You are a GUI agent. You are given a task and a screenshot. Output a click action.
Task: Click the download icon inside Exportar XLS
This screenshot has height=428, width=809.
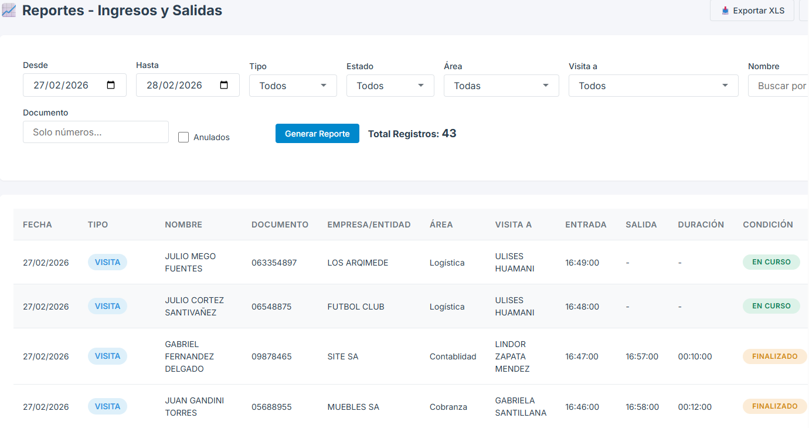tap(726, 11)
